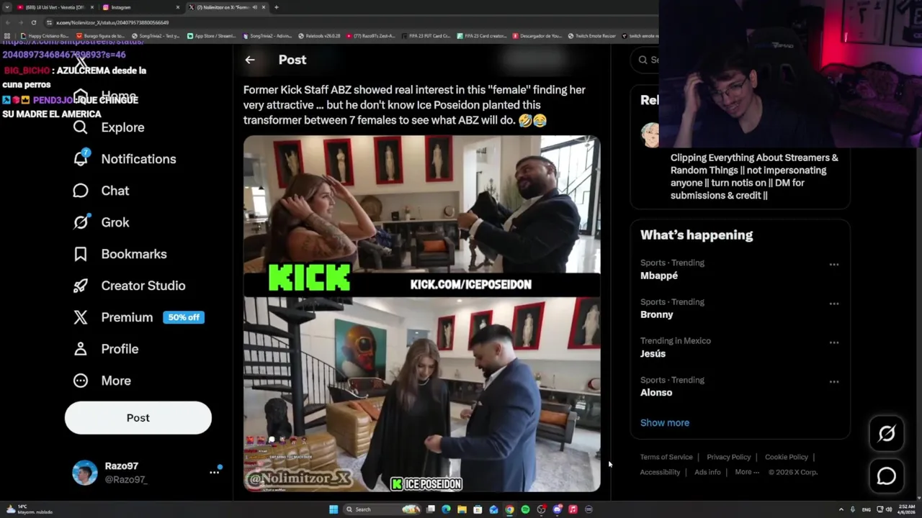922x518 pixels.
Task: Open a new browser tab with plus
Action: [x=277, y=7]
